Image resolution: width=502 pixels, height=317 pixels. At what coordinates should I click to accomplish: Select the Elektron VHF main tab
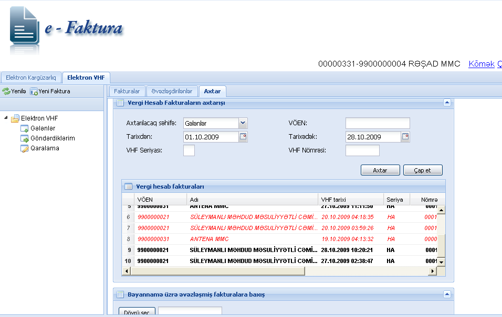[x=86, y=78]
